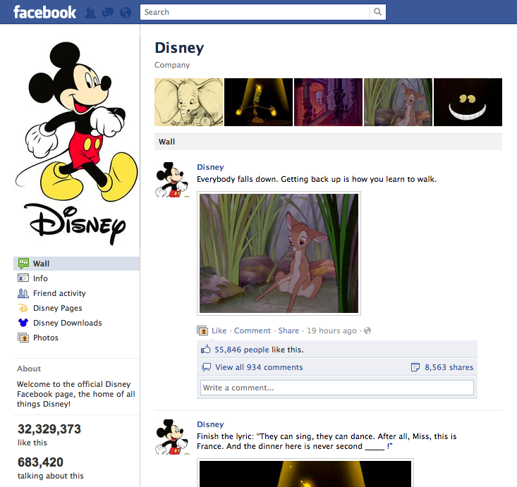Open the Lumiere candlestick thumbnail
The width and height of the screenshot is (517, 487).
pos(258,102)
